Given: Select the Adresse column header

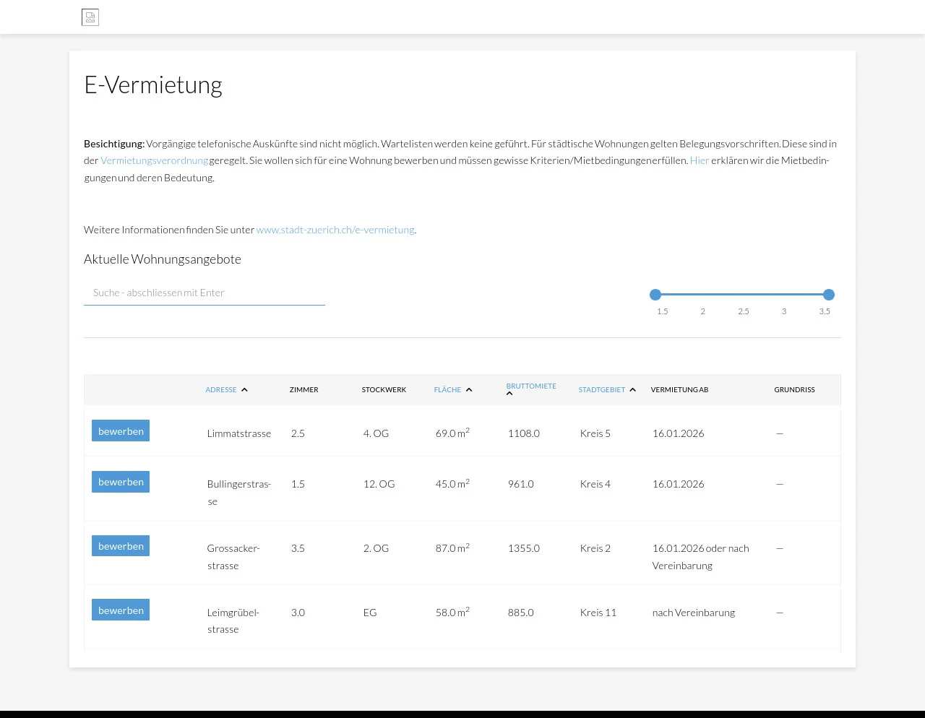Looking at the screenshot, I should click(221, 390).
